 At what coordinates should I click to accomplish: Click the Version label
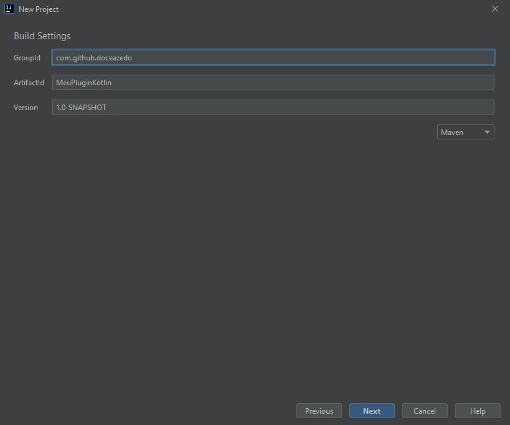pyautogui.click(x=26, y=107)
